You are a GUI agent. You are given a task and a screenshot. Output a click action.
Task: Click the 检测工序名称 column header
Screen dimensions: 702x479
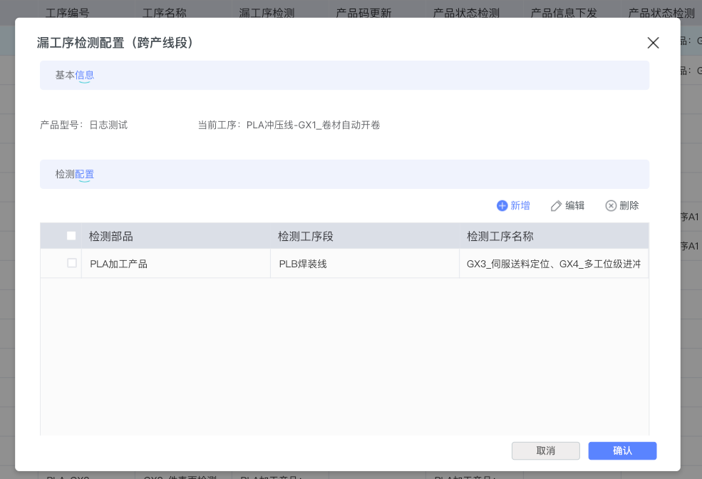tap(500, 237)
